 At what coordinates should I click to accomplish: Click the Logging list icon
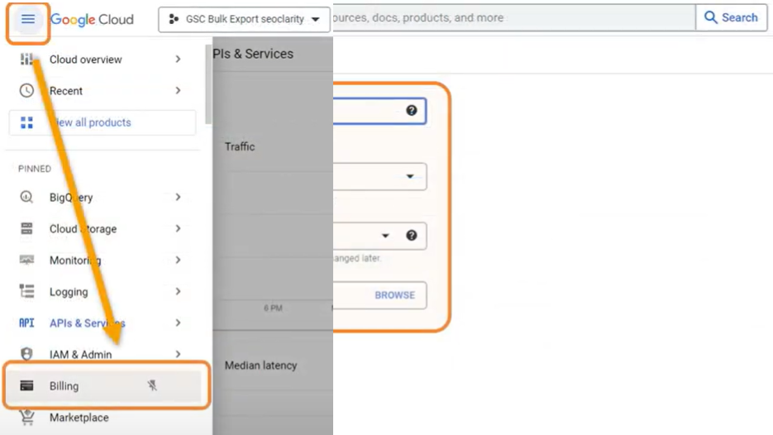[26, 292]
